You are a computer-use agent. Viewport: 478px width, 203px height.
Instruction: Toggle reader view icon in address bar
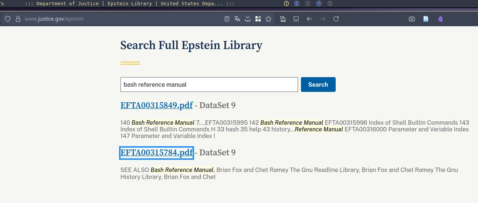(227, 19)
